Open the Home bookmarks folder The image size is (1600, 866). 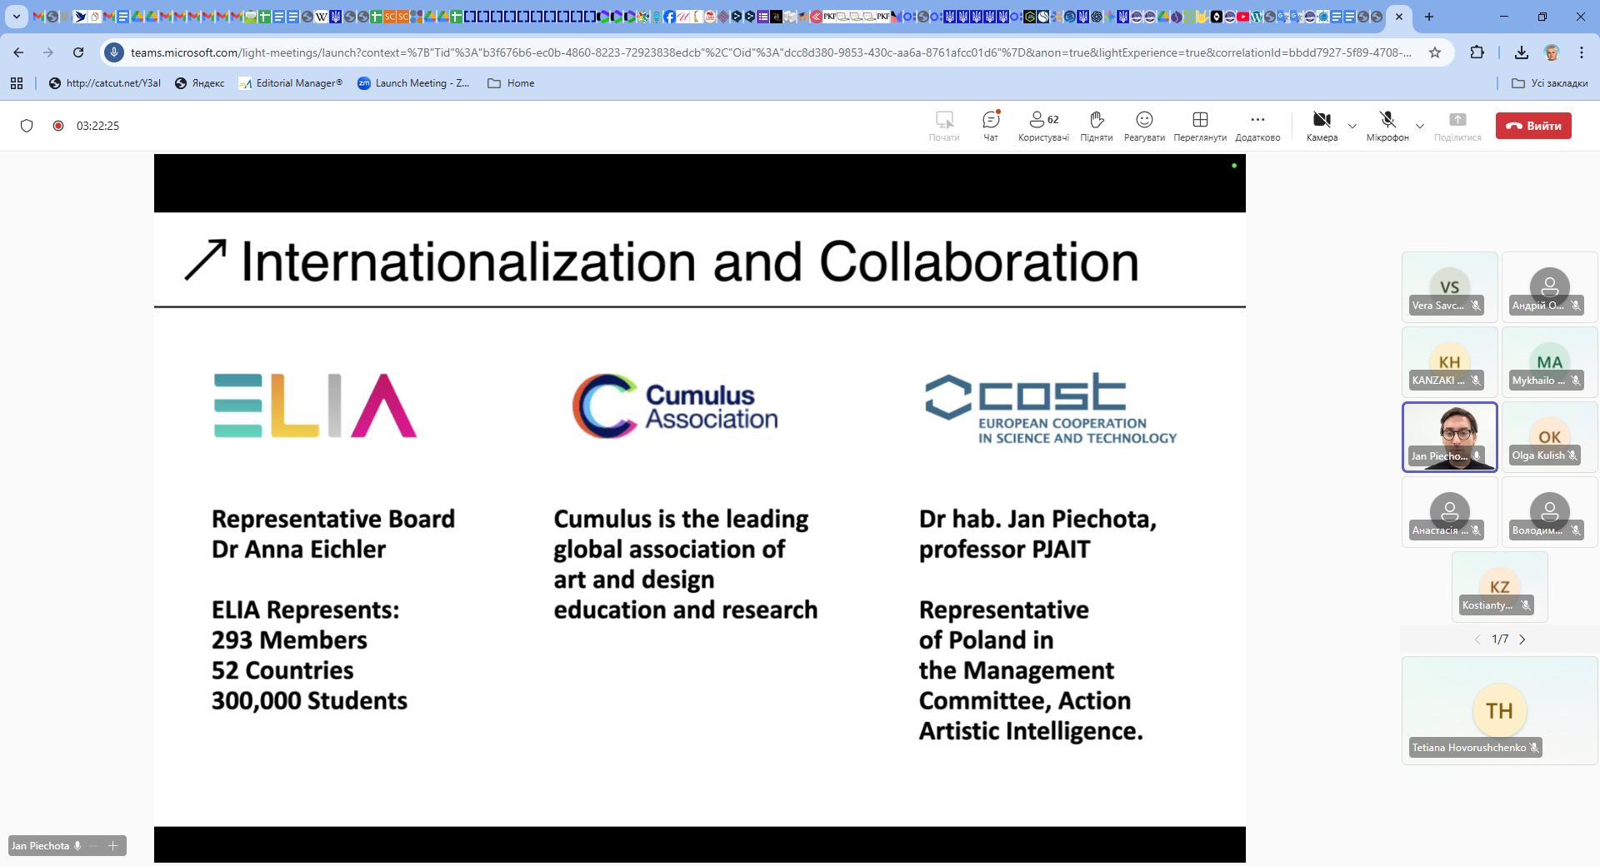(511, 83)
